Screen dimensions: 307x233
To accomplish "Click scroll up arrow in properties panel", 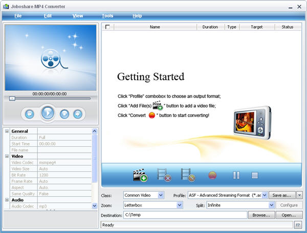I will pyautogui.click(x=94, y=131).
